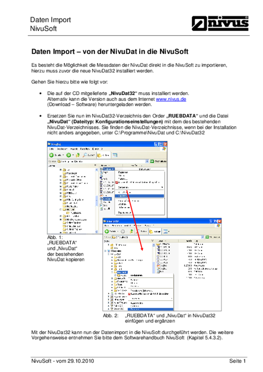The image size is (263, 372).
Task: Open the Ansicht menu in the NivuDat window
Action: 74,149
